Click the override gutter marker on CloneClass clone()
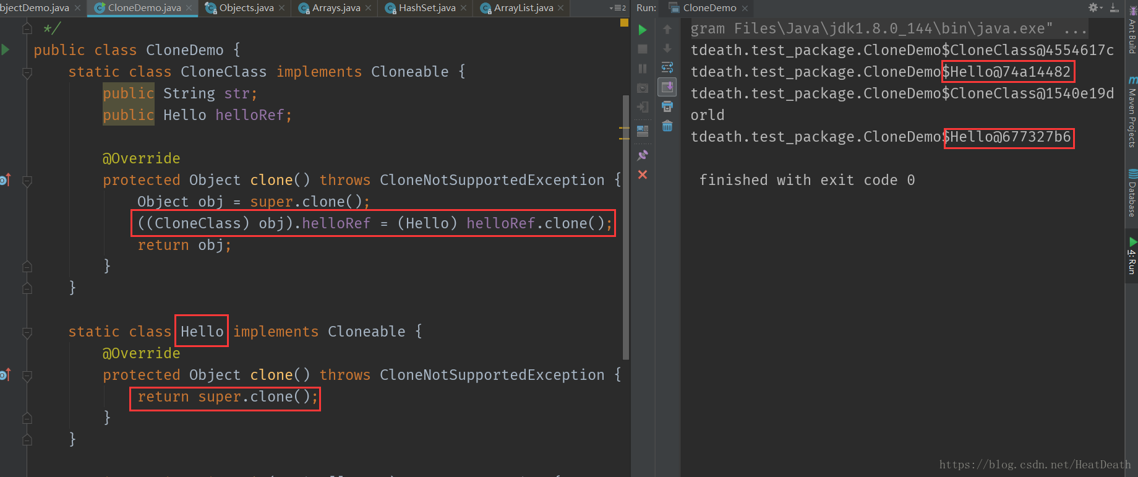Screen dimensions: 1138x477 tap(6, 180)
